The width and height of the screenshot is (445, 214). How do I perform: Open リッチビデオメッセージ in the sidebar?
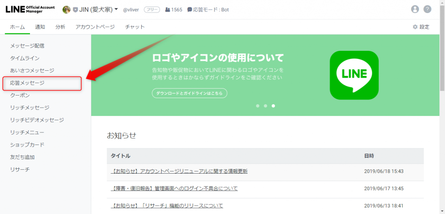point(37,120)
